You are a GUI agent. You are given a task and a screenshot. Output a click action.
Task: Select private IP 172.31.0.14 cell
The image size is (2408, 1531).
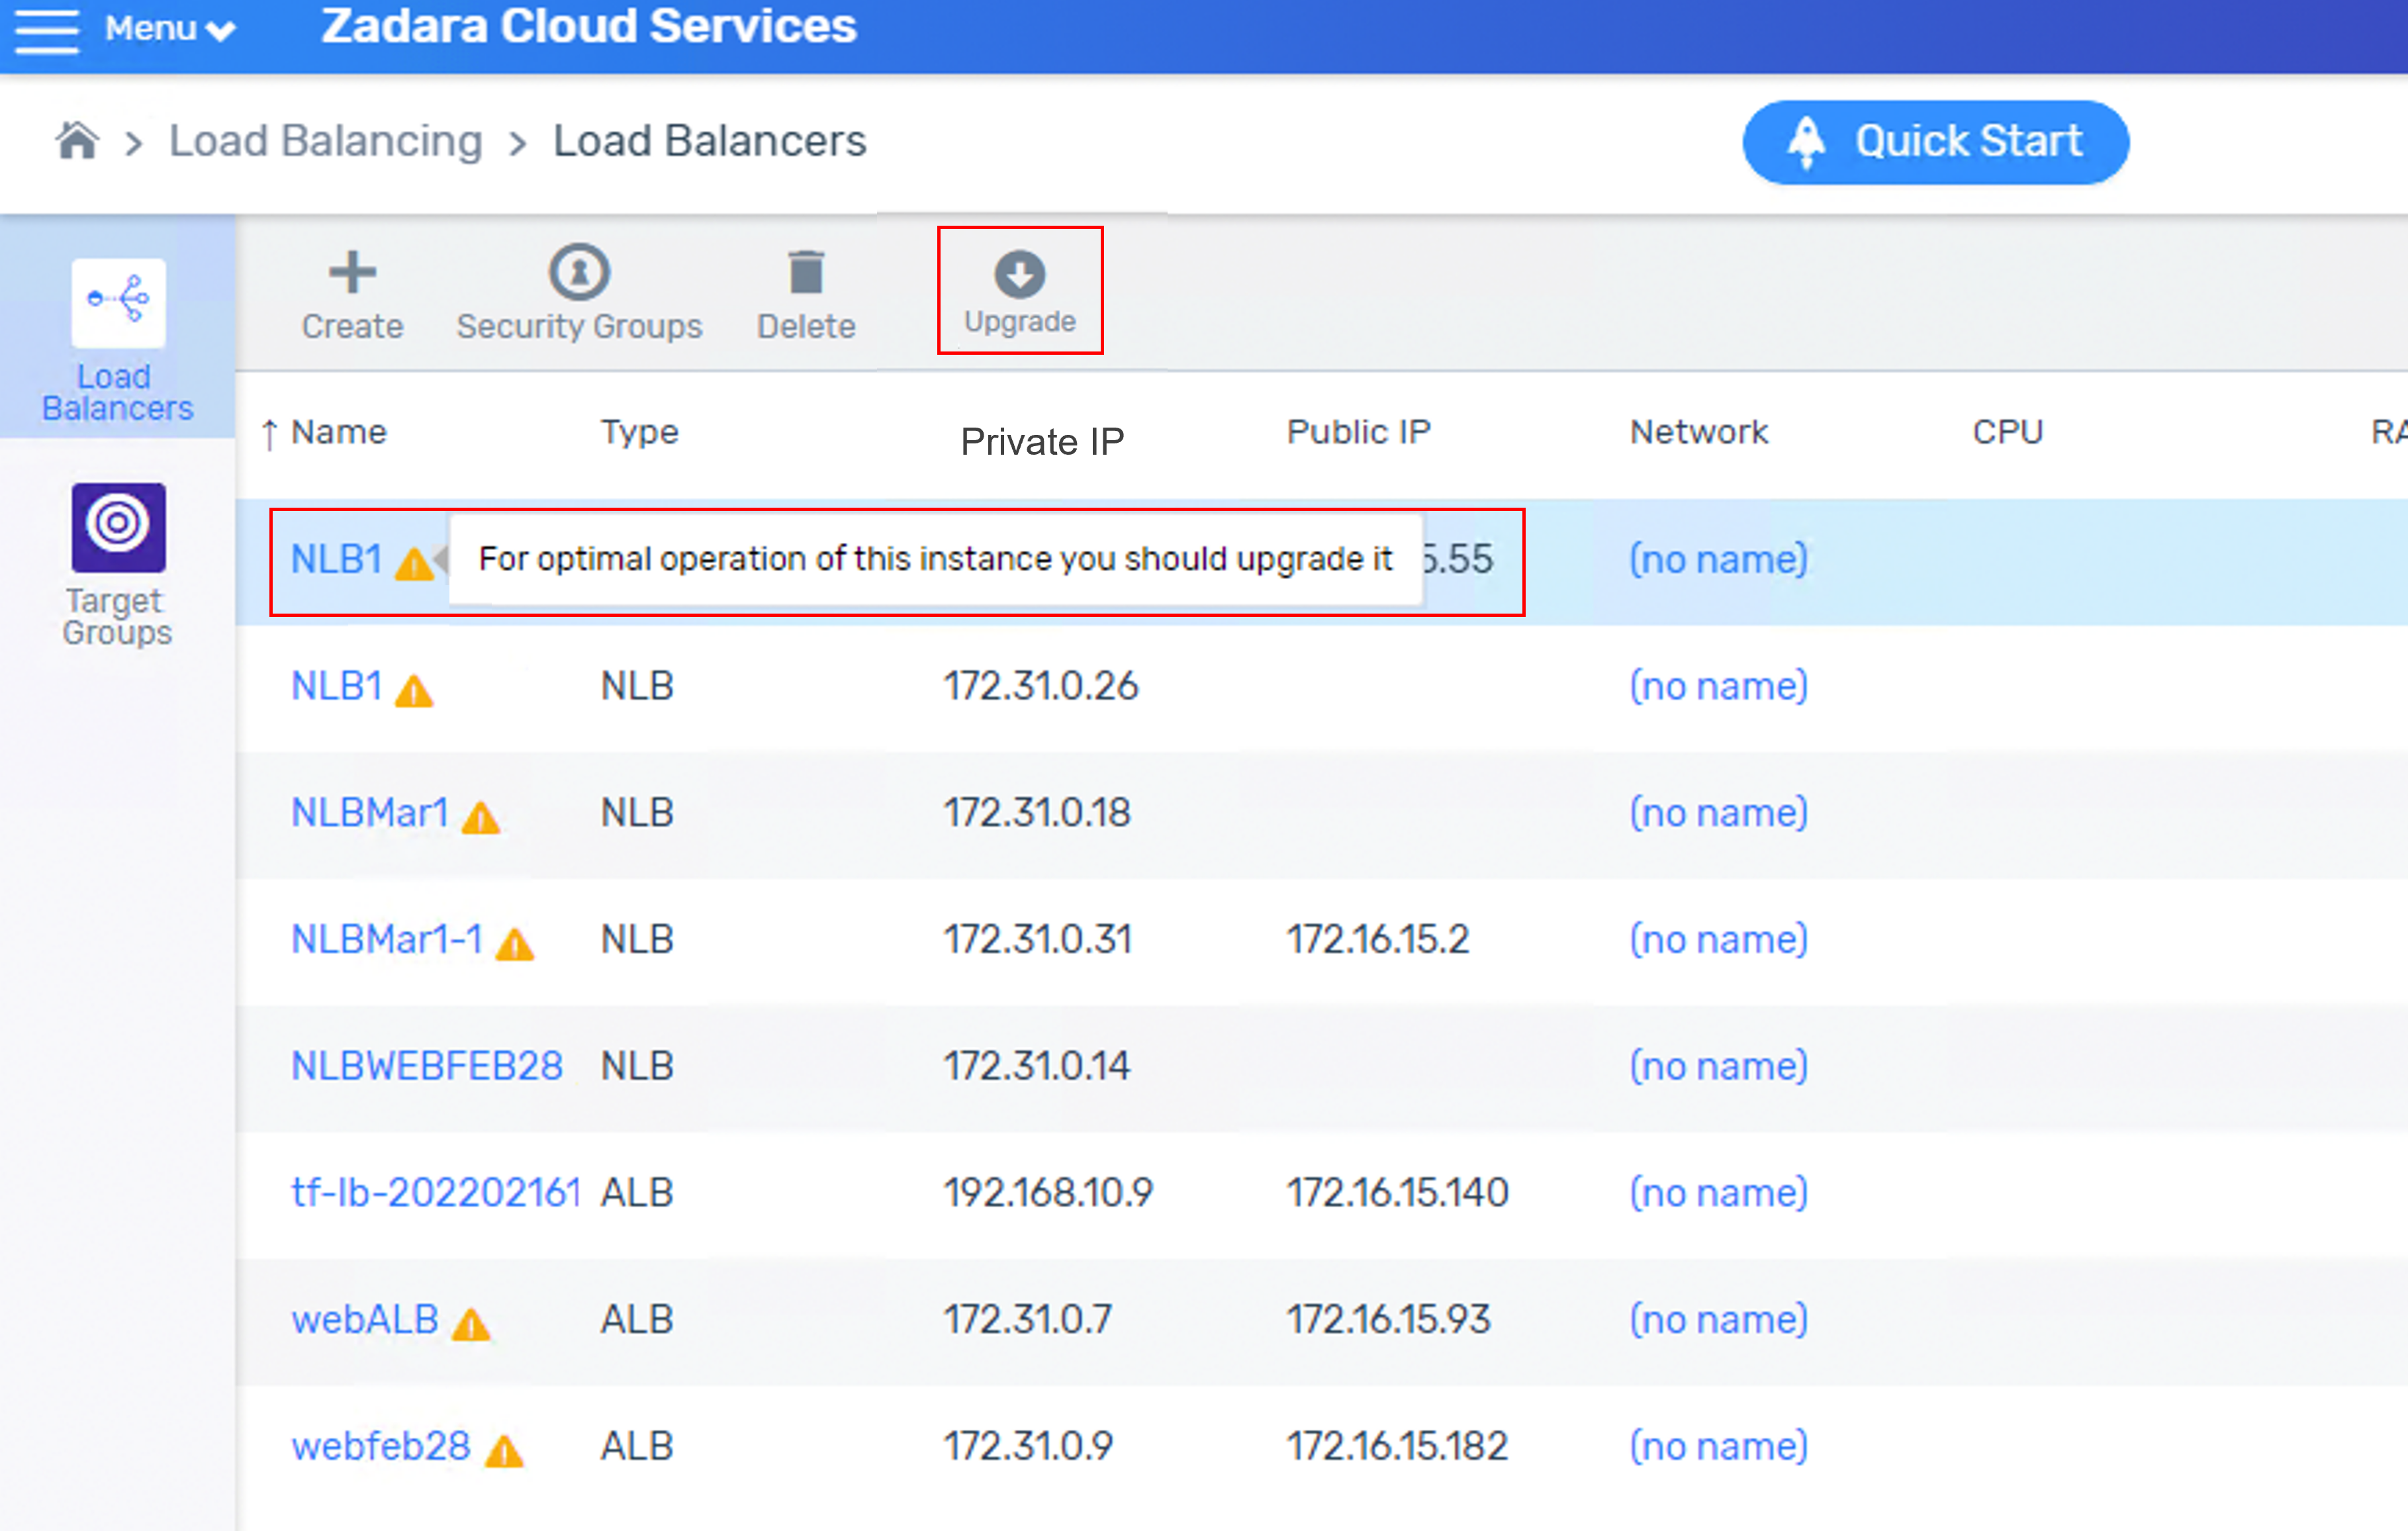click(x=1037, y=1066)
